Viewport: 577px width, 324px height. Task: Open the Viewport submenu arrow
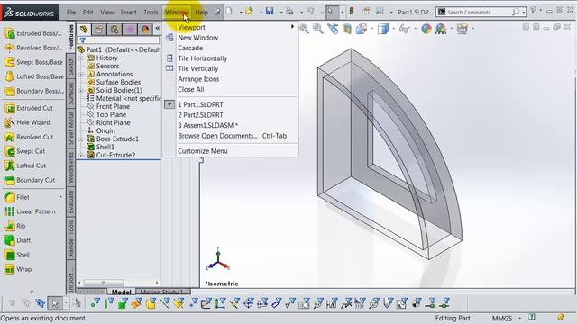pos(292,26)
